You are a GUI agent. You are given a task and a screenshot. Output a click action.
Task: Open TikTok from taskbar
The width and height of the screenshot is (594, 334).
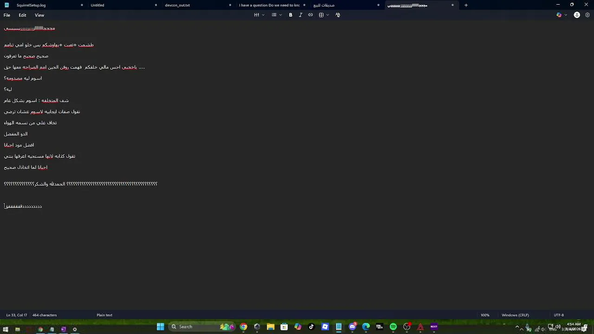[x=311, y=327]
